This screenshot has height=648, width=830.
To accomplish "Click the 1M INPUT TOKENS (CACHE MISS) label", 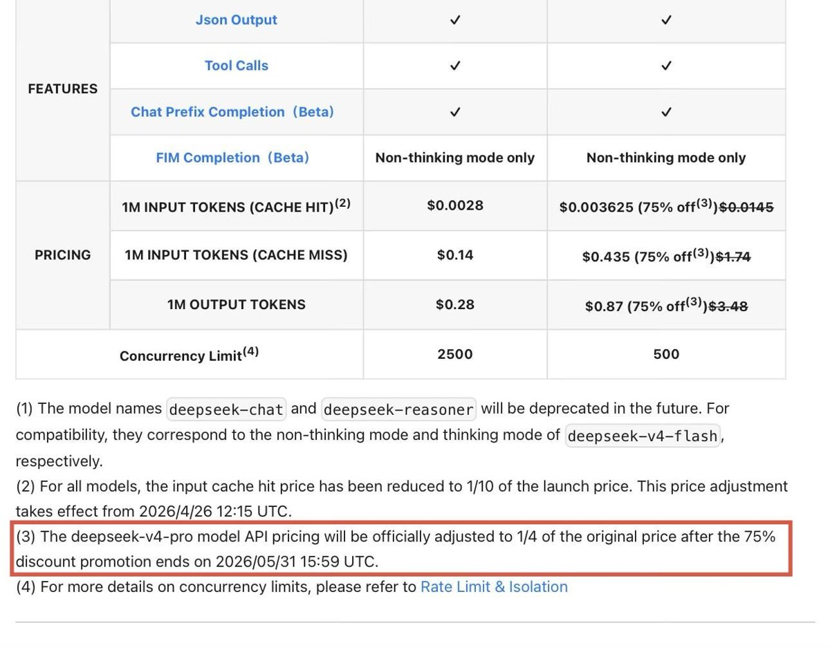I will (237, 255).
